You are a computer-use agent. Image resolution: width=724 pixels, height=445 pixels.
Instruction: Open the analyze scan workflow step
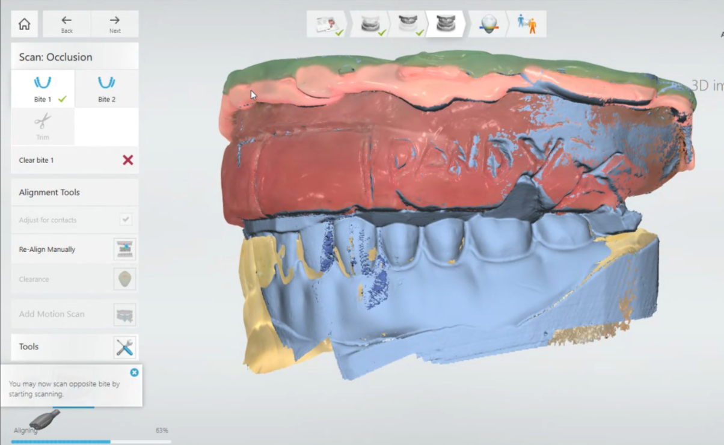488,24
